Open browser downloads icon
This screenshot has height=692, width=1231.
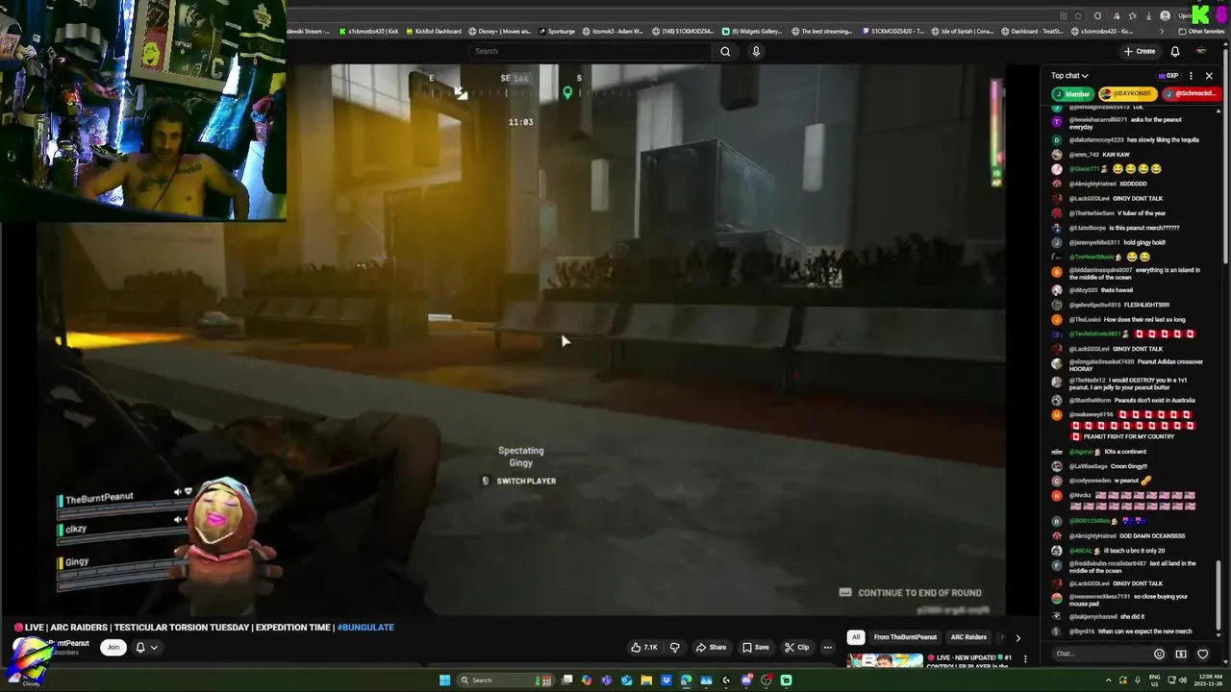click(1148, 16)
